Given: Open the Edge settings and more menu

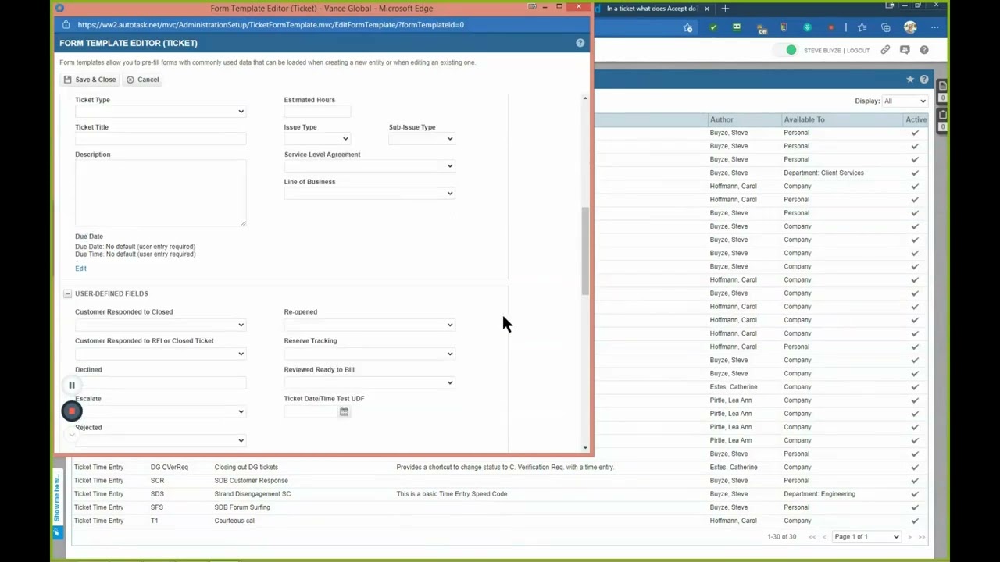Looking at the screenshot, I should (x=934, y=28).
